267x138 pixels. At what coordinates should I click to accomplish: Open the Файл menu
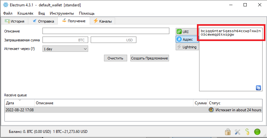(8, 13)
